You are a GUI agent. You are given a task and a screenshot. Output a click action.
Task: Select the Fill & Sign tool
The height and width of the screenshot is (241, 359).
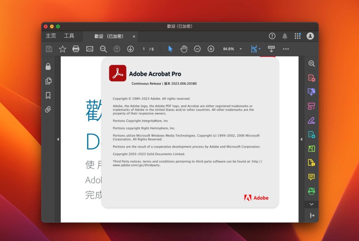pyautogui.click(x=311, y=120)
